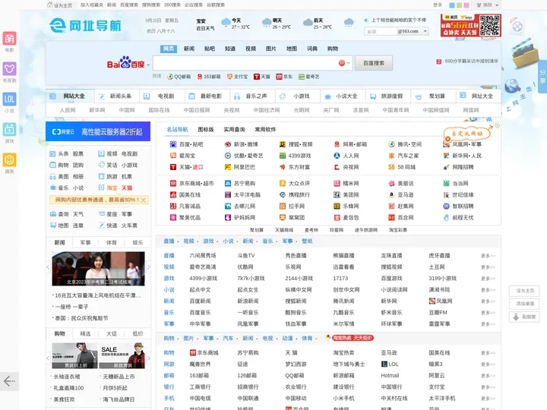Open the 换肤 skin dropdown
547x410 pixels.
488,5
